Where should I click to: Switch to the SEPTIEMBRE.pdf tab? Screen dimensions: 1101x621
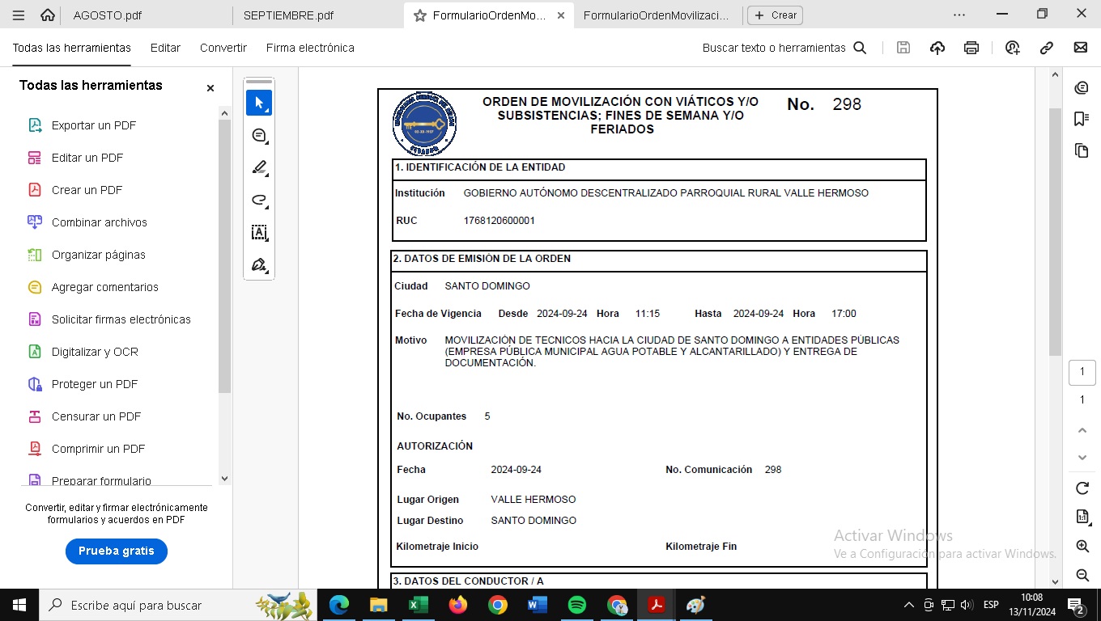click(289, 15)
